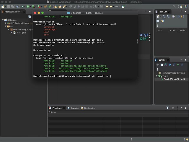Collapse Test1 class in Outline view
Screen dimensions: 189x142
click(x=157, y=76)
